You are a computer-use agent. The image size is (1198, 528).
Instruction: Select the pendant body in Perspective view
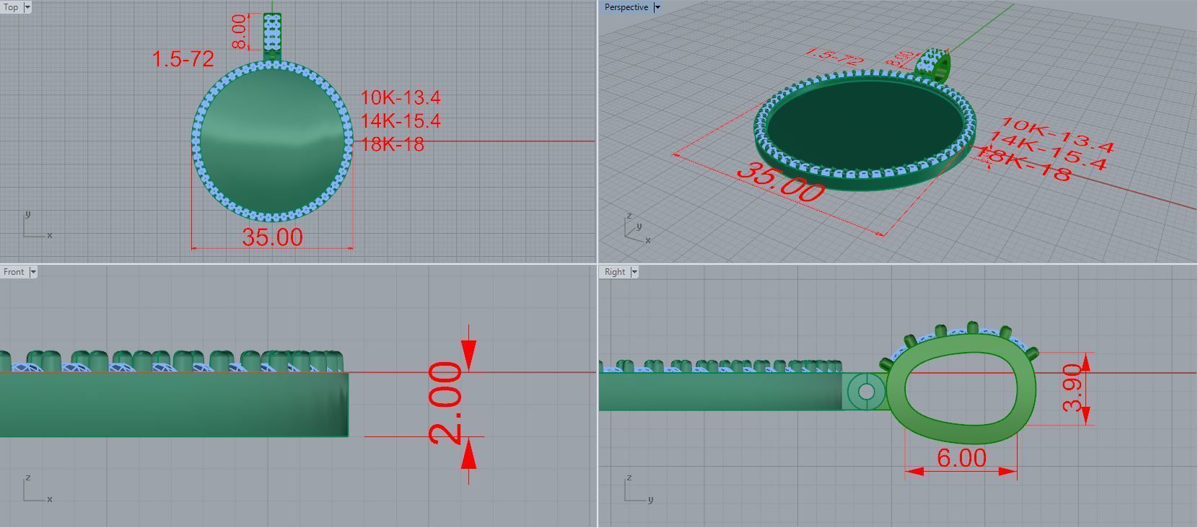(x=865, y=131)
